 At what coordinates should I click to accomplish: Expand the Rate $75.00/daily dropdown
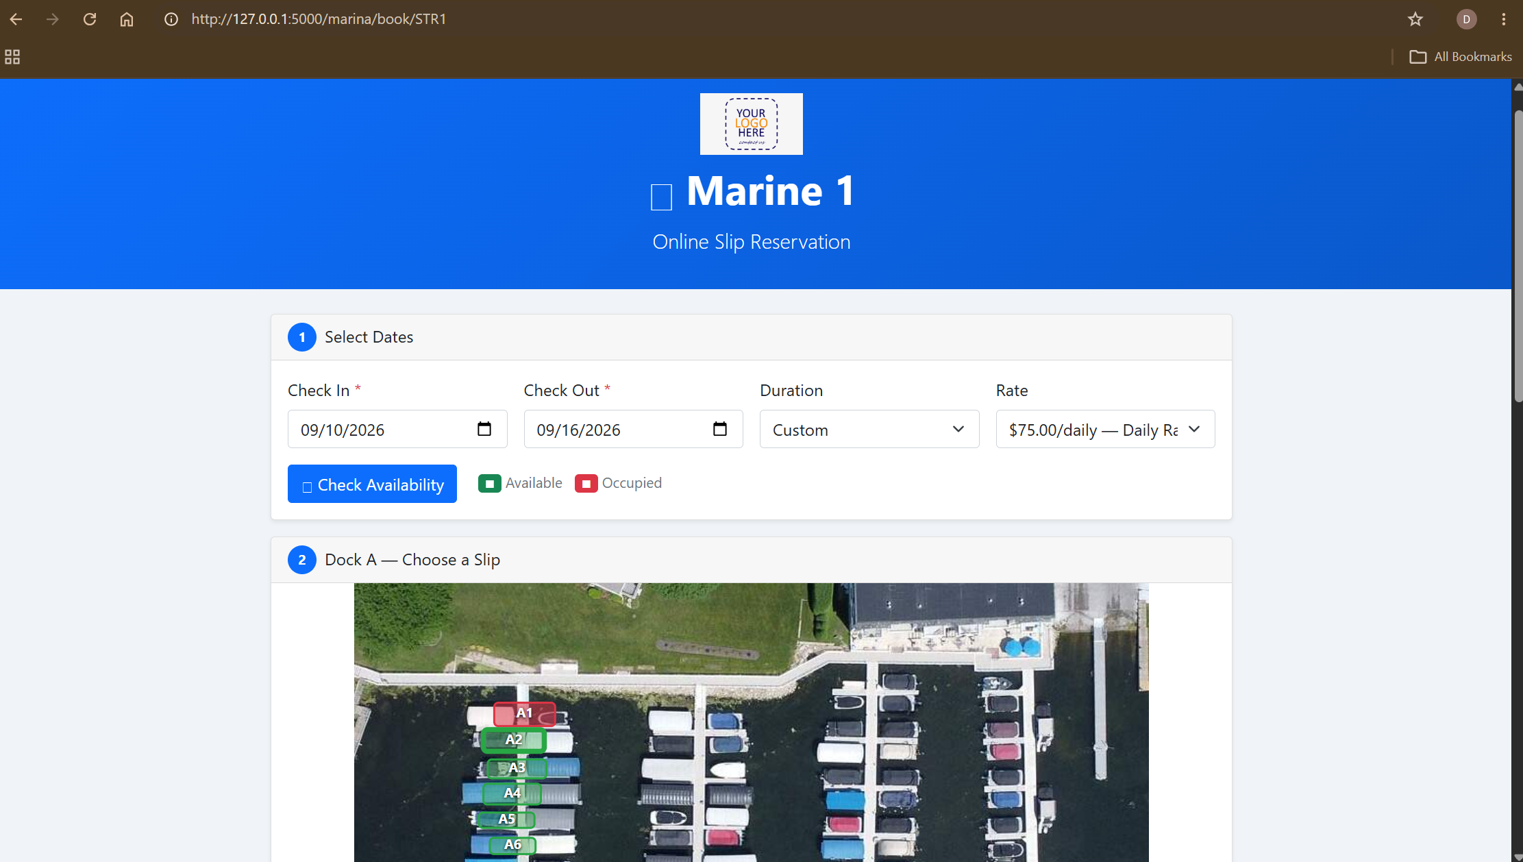tap(1106, 429)
